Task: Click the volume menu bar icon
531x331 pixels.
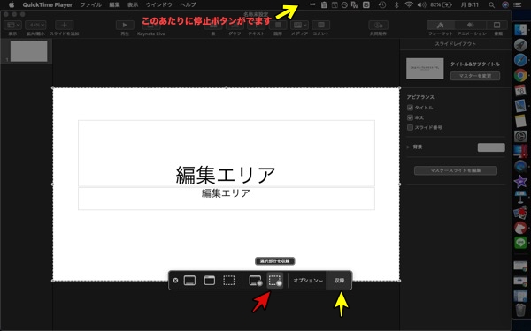Action: tap(421, 4)
